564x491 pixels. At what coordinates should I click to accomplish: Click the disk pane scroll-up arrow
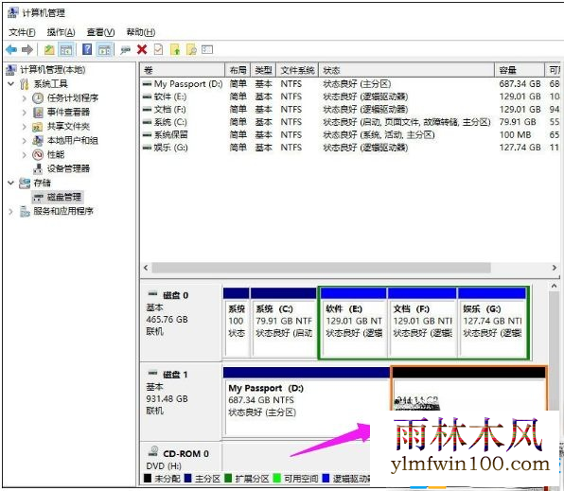tap(554, 286)
